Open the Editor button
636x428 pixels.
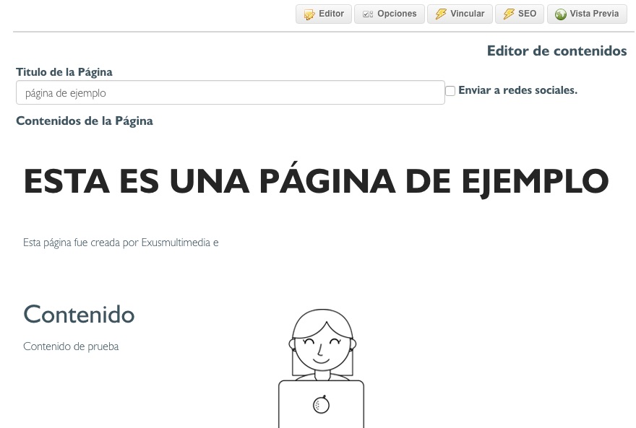pos(323,14)
